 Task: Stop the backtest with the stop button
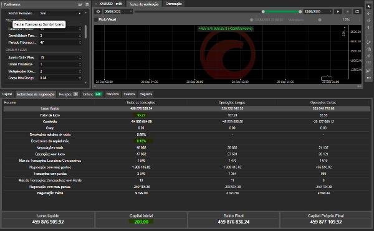348,11
